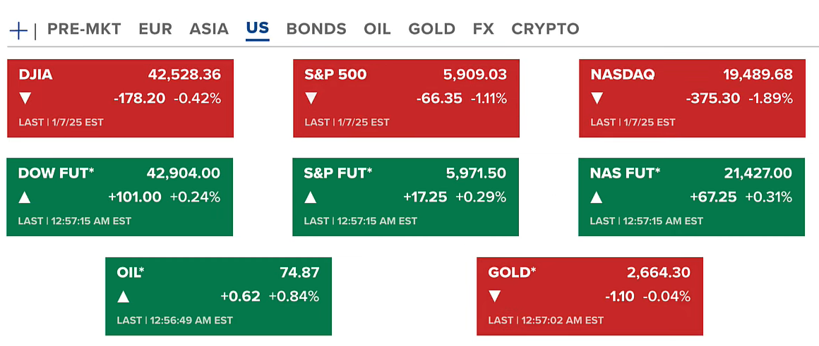Open the EUR markets tab
This screenshot has width=819, height=346.
coord(155,29)
